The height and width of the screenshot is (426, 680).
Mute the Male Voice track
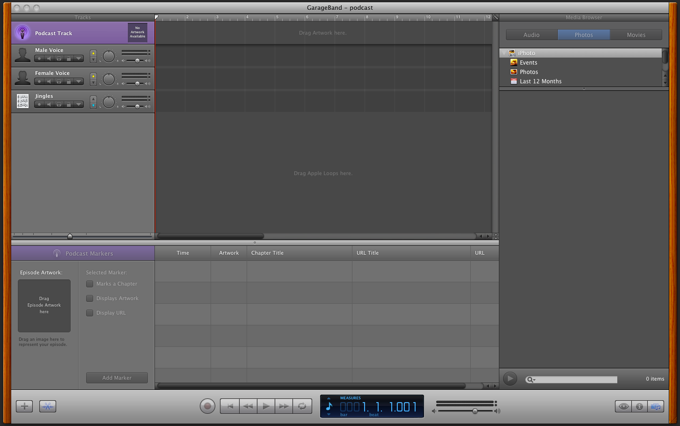(49, 59)
